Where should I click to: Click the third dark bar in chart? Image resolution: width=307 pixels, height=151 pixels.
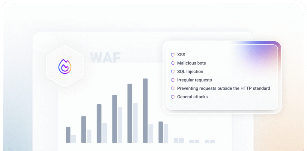point(99,123)
